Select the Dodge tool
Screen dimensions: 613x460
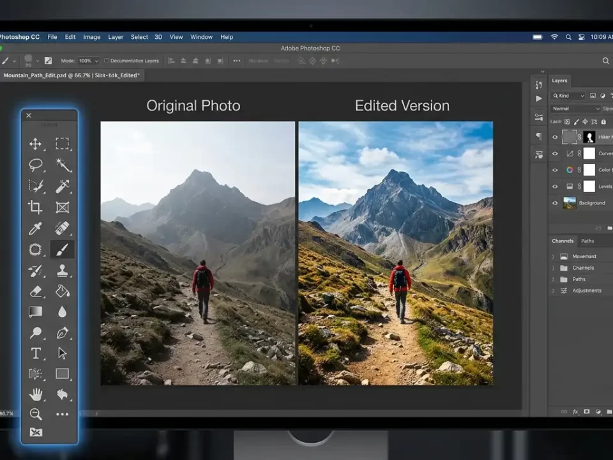coord(36,333)
